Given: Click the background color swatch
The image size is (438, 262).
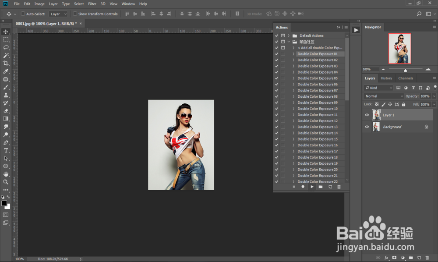Looking at the screenshot, I should pos(8,207).
